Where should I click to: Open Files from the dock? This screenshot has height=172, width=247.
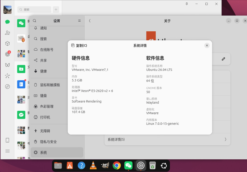click(x=58, y=166)
